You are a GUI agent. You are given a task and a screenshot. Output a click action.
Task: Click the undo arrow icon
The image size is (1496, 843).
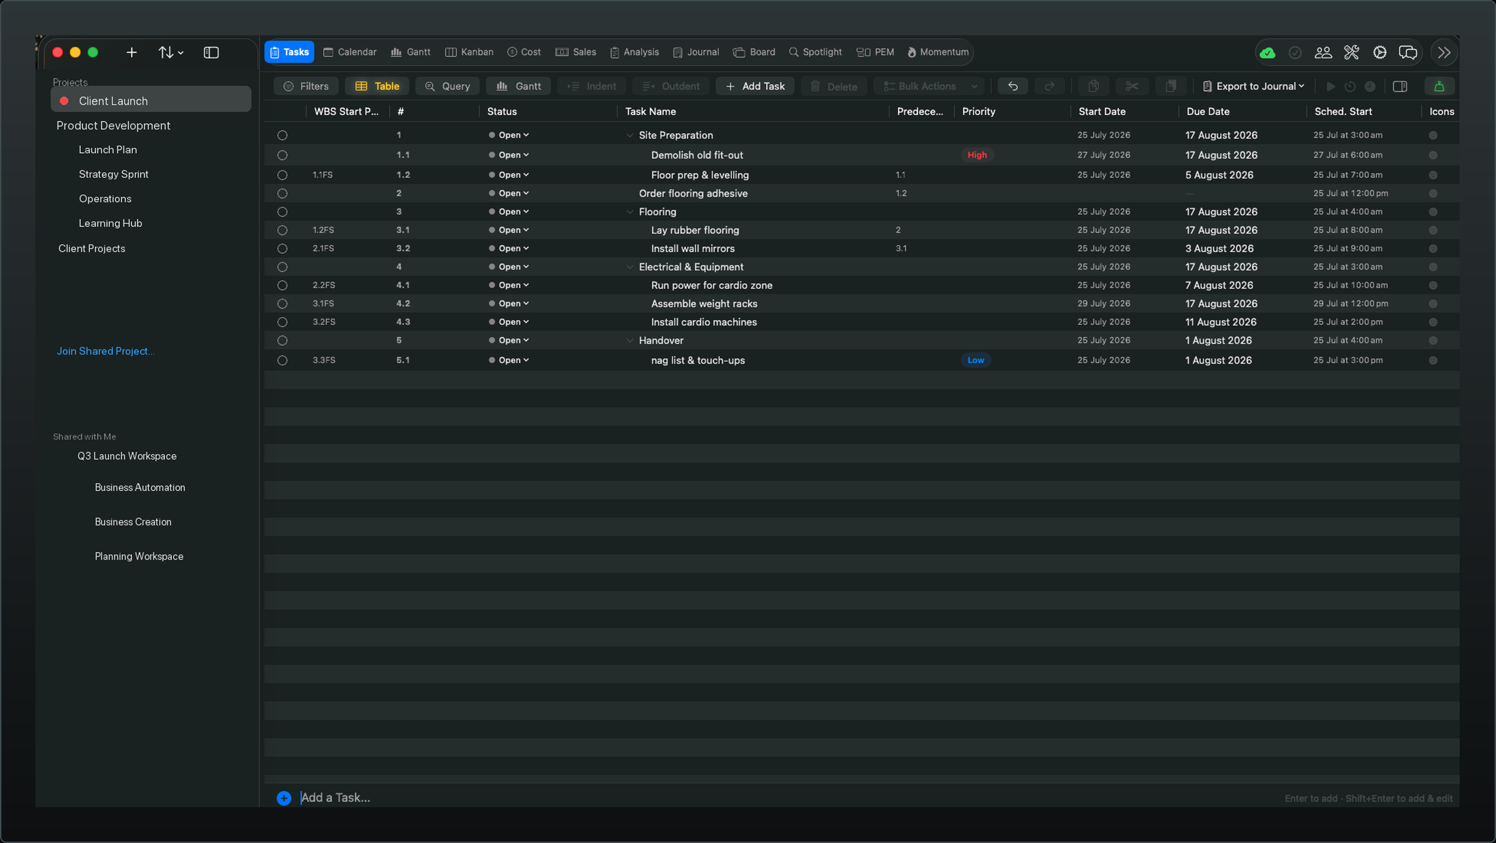click(1013, 86)
